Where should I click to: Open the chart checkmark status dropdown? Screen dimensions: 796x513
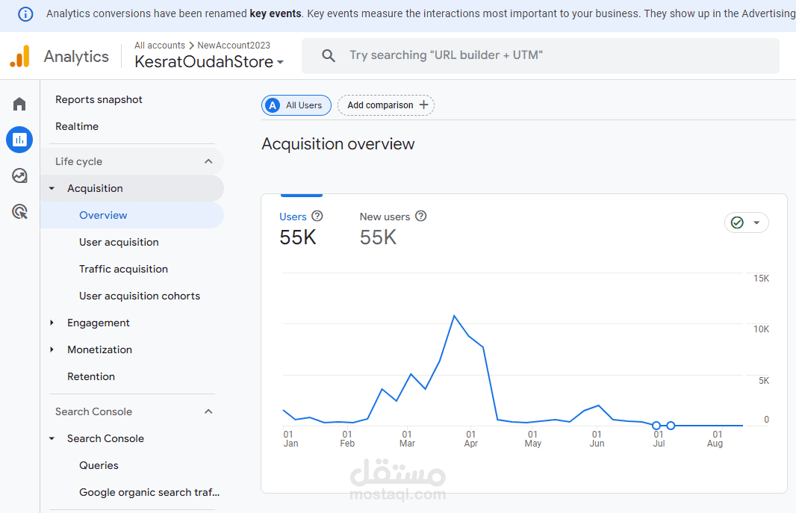(746, 223)
